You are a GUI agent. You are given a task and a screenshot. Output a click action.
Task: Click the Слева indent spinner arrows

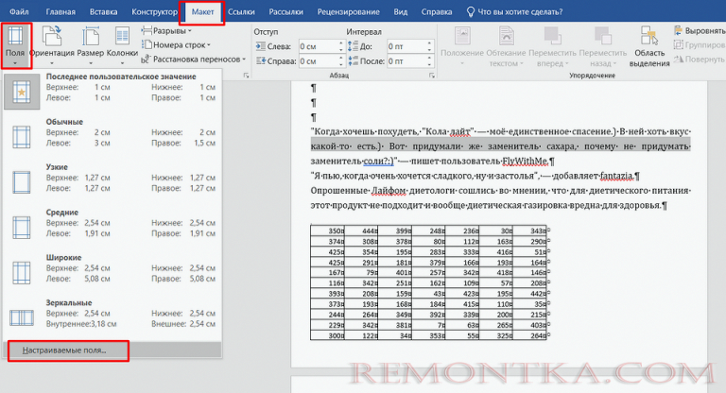point(341,46)
